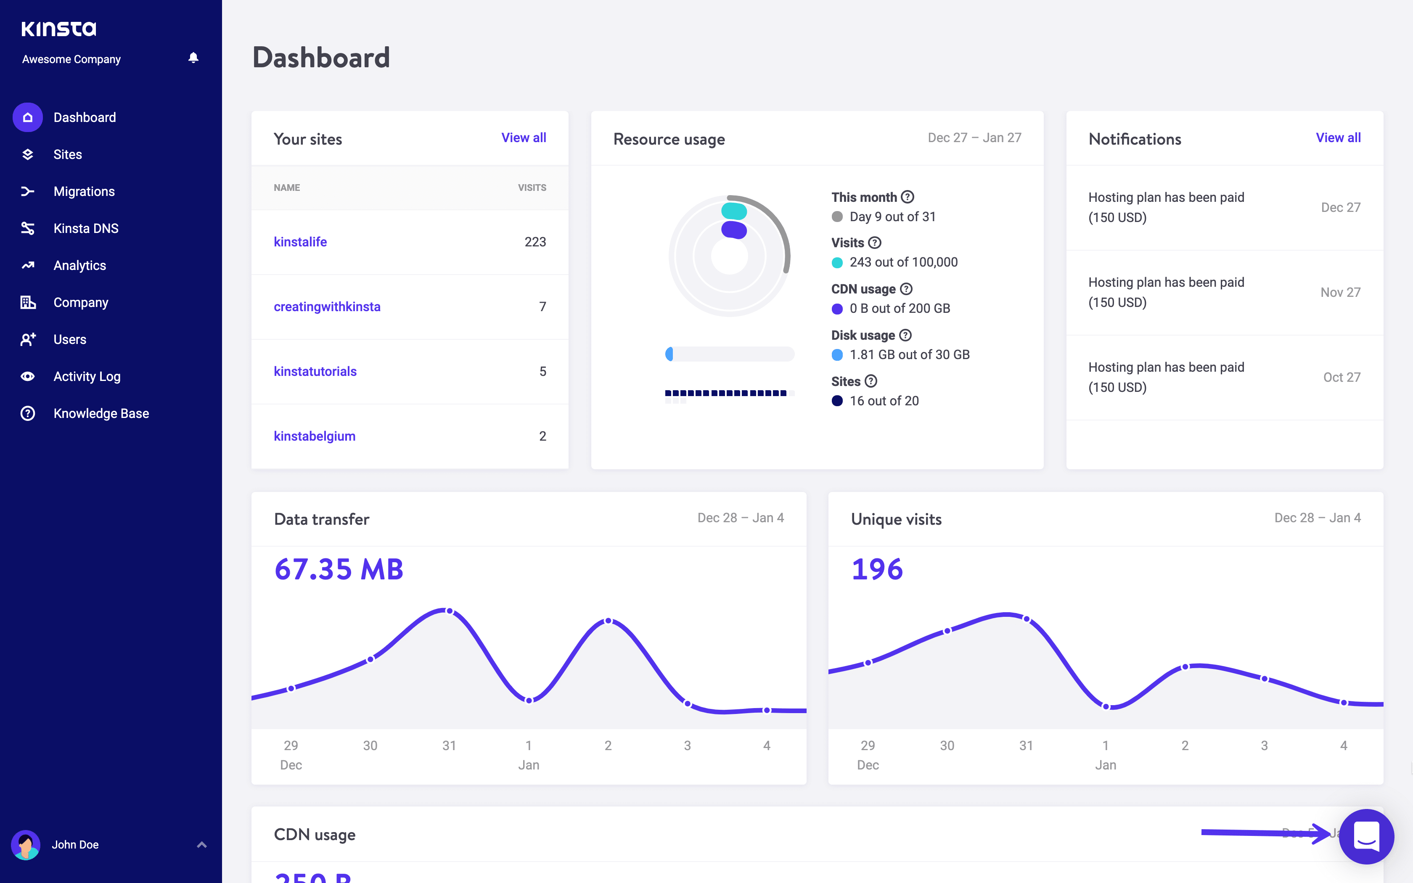Click the Dec 27 – Jan 27 date range
Image resolution: width=1413 pixels, height=883 pixels.
click(974, 138)
